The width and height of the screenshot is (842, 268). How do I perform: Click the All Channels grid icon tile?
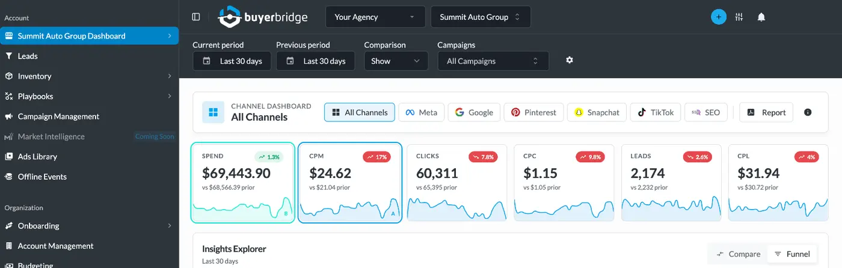[213, 112]
